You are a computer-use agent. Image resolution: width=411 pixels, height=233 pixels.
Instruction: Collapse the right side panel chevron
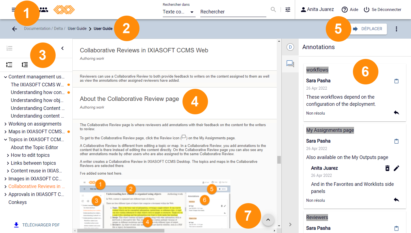(290, 225)
